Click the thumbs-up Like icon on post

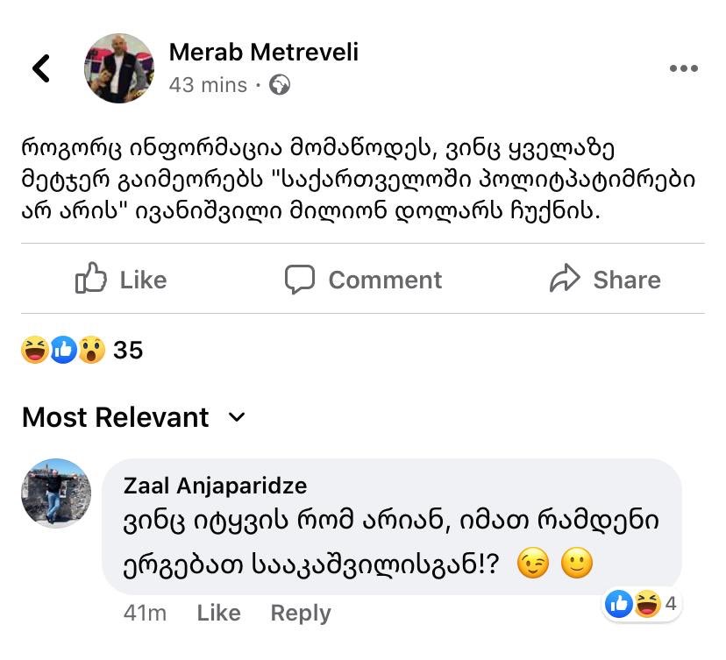pyautogui.click(x=91, y=280)
